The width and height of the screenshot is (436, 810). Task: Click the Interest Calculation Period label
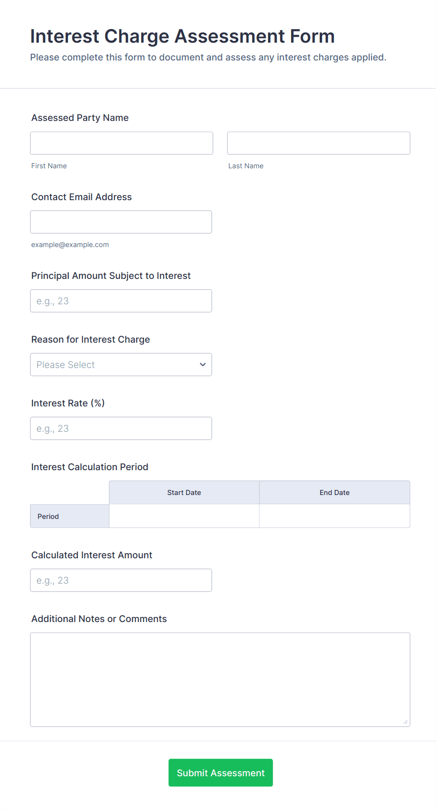90,467
